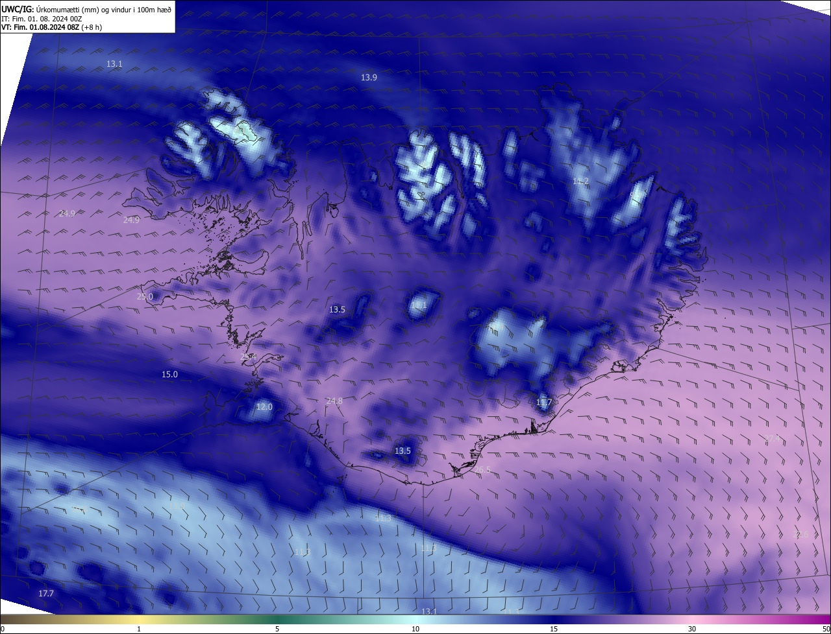The image size is (831, 634).
Task: Click the 24.8 value label on the map
Action: [x=334, y=401]
